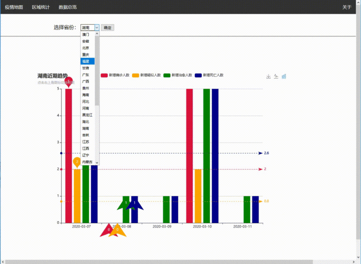Click the x-axis label 2020-03-09
Viewport: 361px width, 264px height.
click(x=162, y=227)
